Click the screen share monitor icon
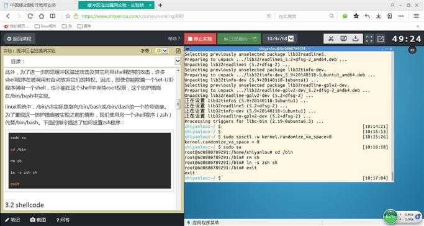This screenshot has height=226, width=424. (x=343, y=38)
